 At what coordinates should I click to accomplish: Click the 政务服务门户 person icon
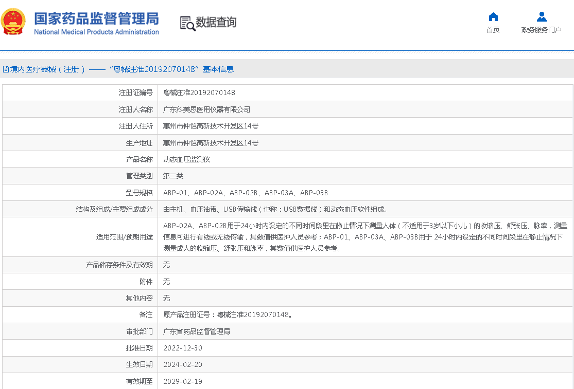coord(541,17)
